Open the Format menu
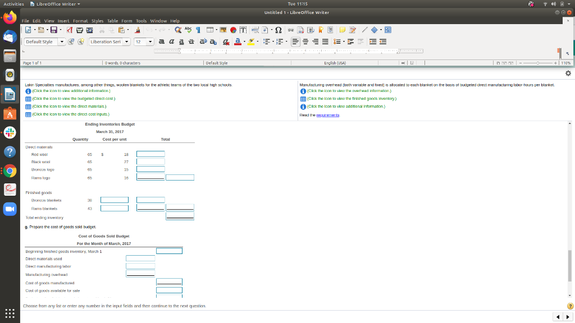This screenshot has height=323, width=575. pos(80,21)
